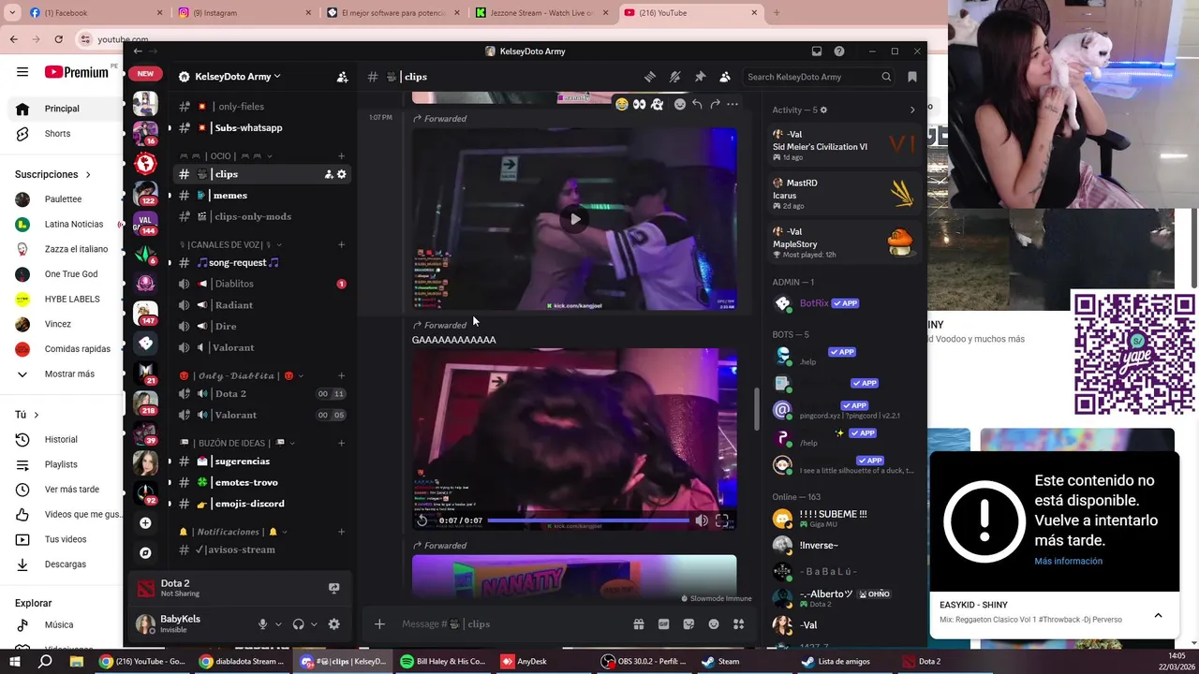This screenshot has height=674, width=1199.
Task: Open avisos-stream channel
Action: tap(262, 549)
